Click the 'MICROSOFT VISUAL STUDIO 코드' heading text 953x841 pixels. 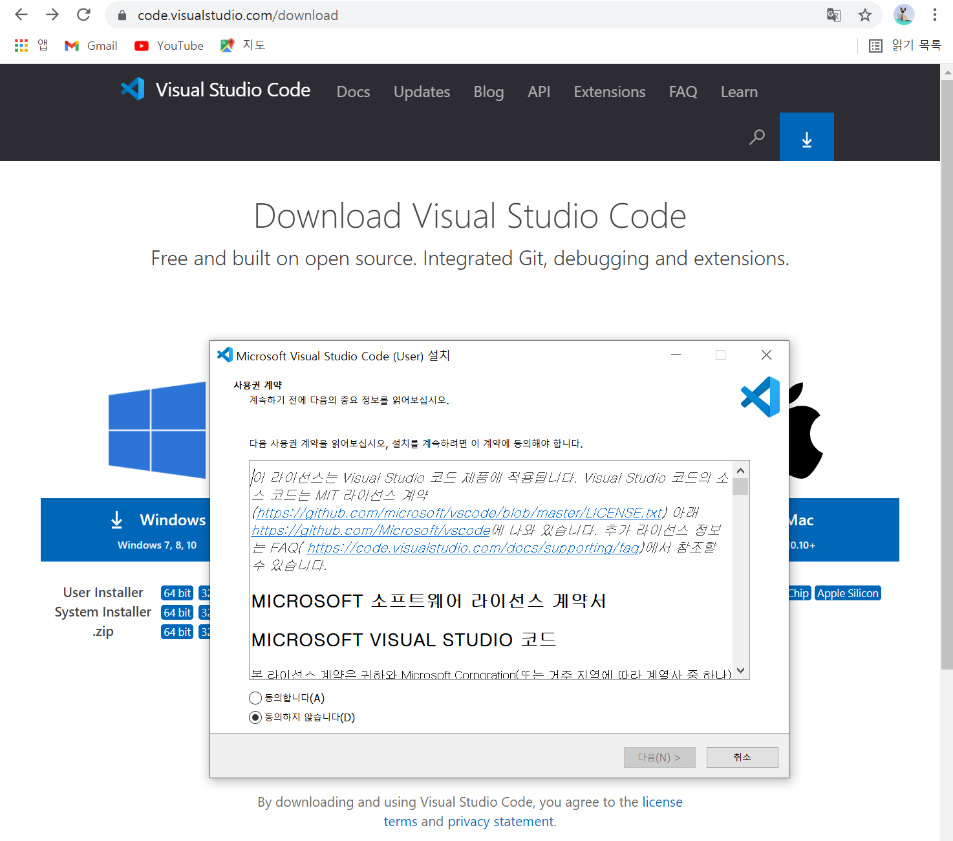click(403, 640)
